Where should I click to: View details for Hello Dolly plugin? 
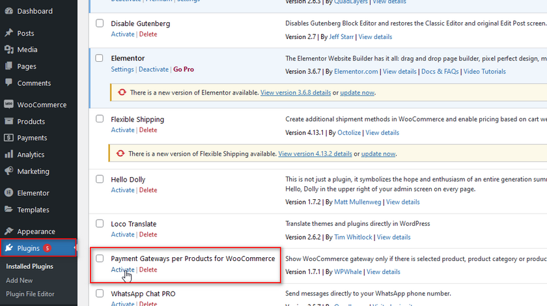[402, 202]
